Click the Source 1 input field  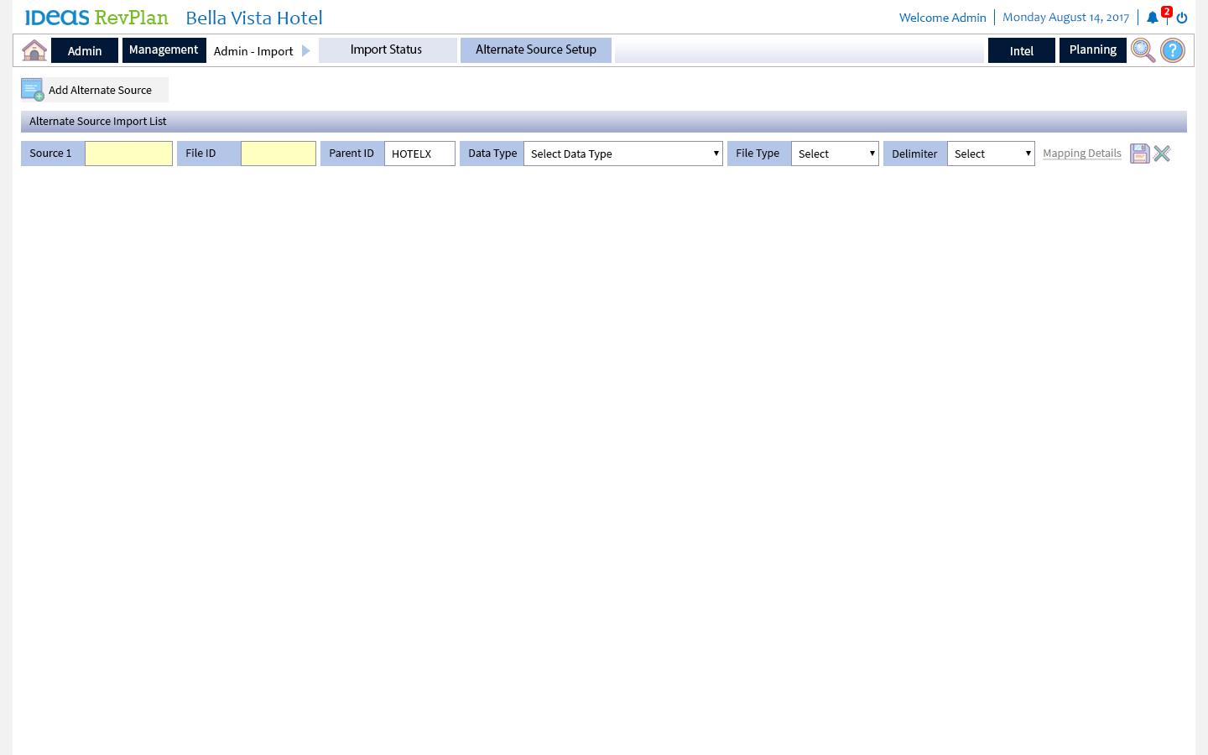128,154
